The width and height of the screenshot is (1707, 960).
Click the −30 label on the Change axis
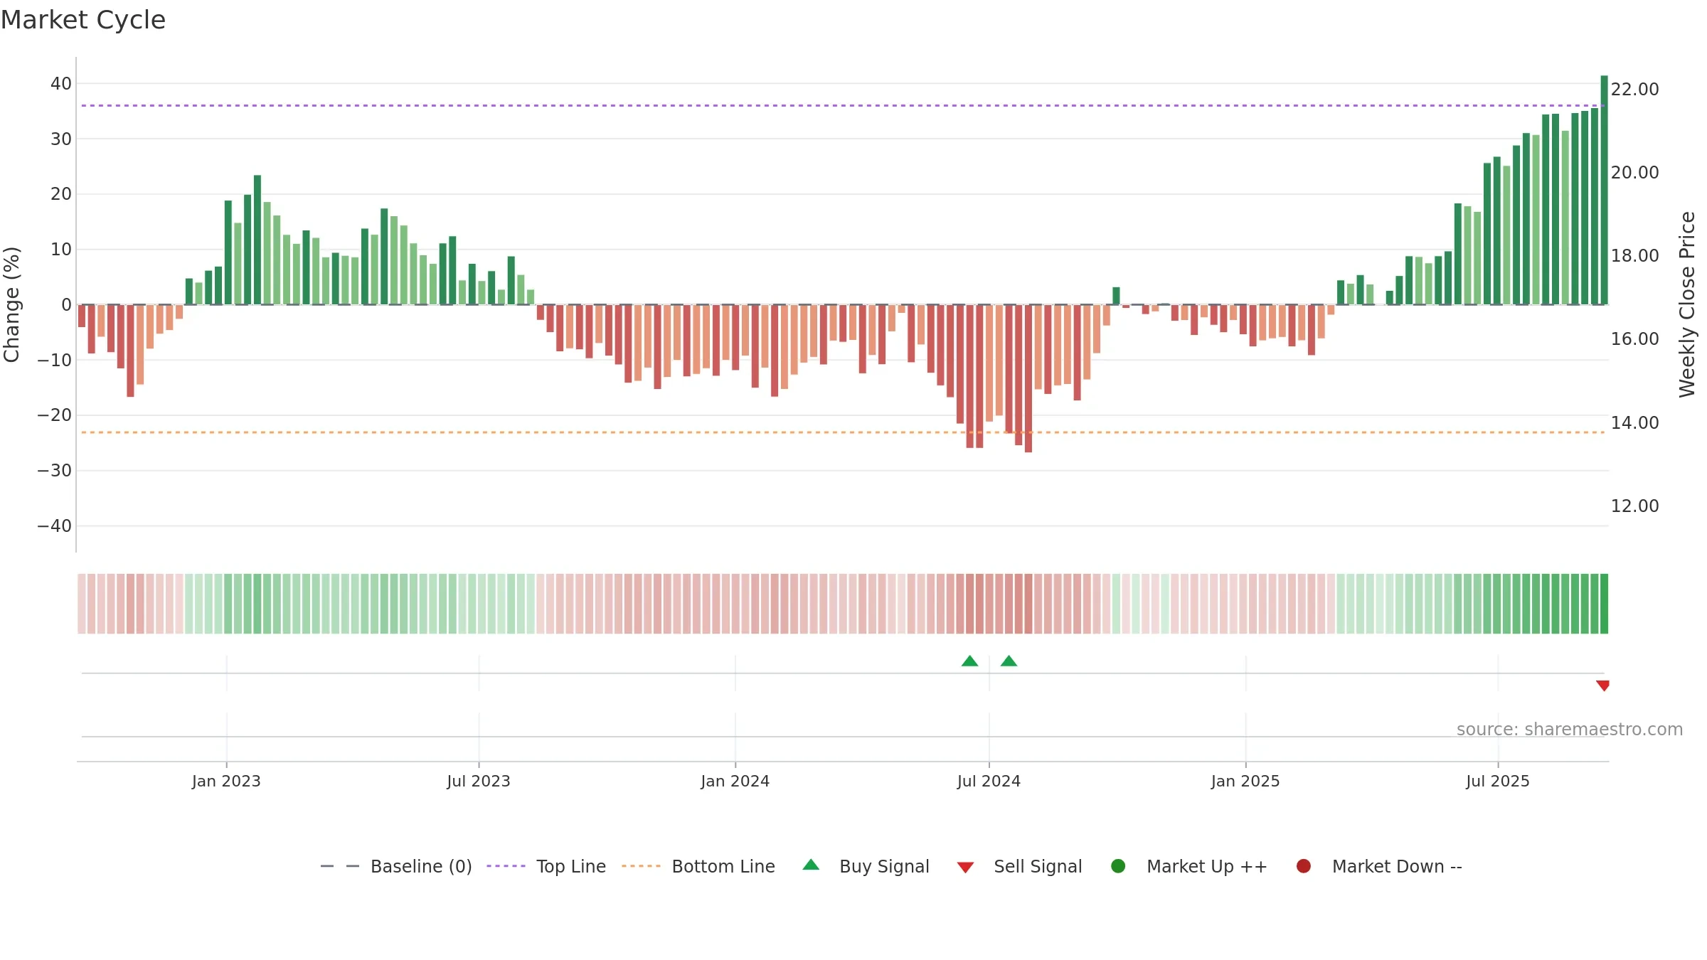tap(55, 471)
